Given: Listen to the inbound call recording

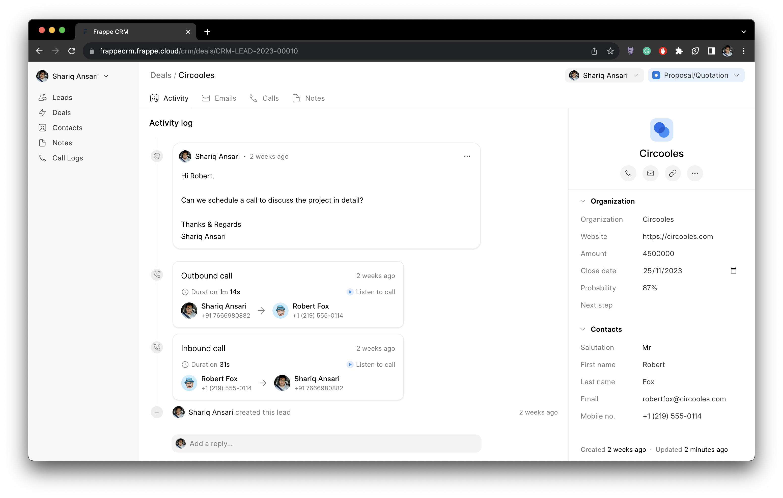Looking at the screenshot, I should 370,364.
